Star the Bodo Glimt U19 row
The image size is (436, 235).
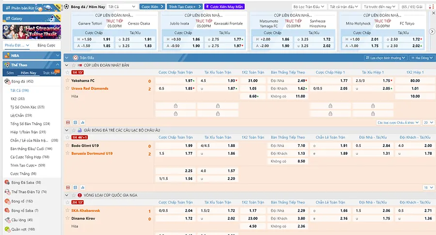[x=67, y=146]
